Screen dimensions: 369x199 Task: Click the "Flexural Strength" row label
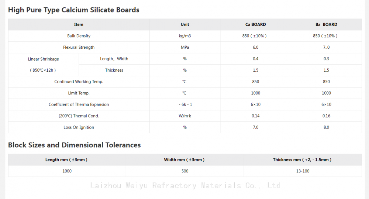click(79, 47)
